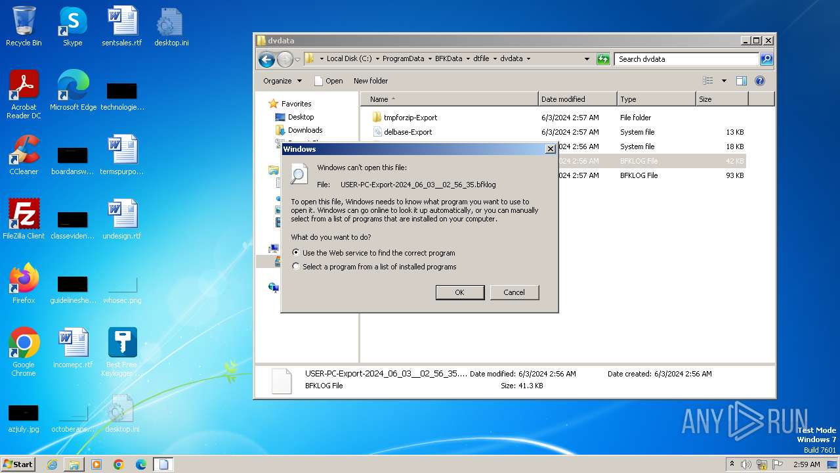Cancel the Windows can't open file dialog

[x=514, y=292]
